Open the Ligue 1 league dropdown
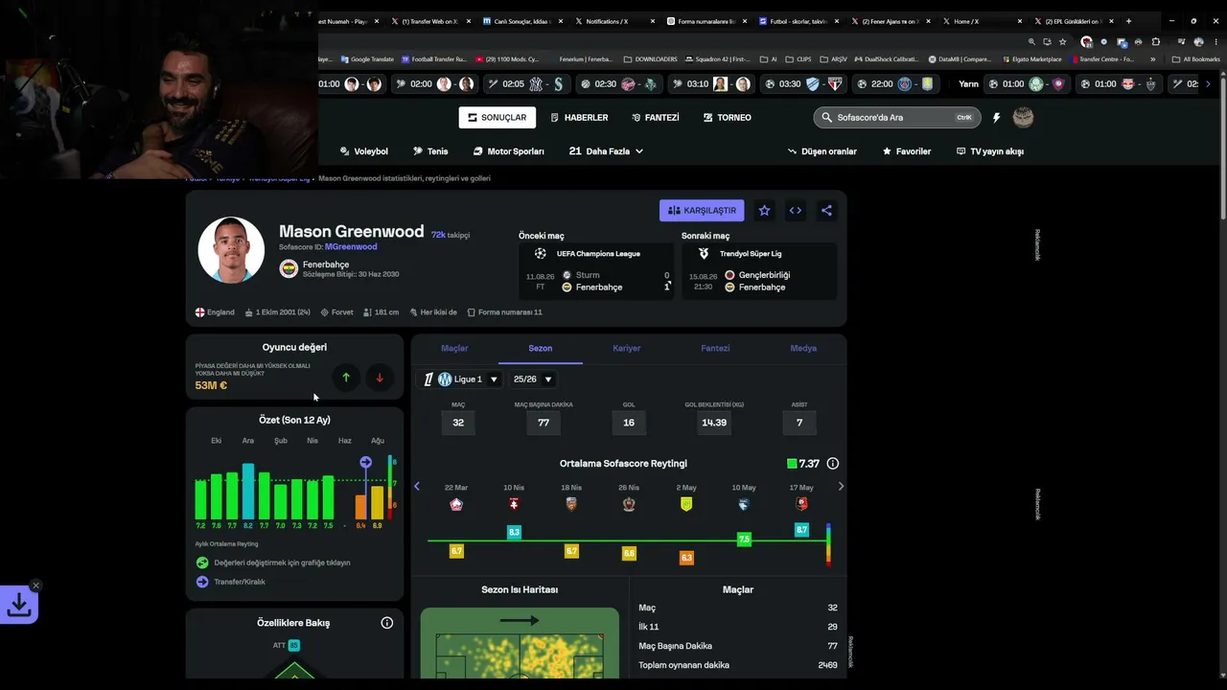The height and width of the screenshot is (690, 1227). (462, 379)
